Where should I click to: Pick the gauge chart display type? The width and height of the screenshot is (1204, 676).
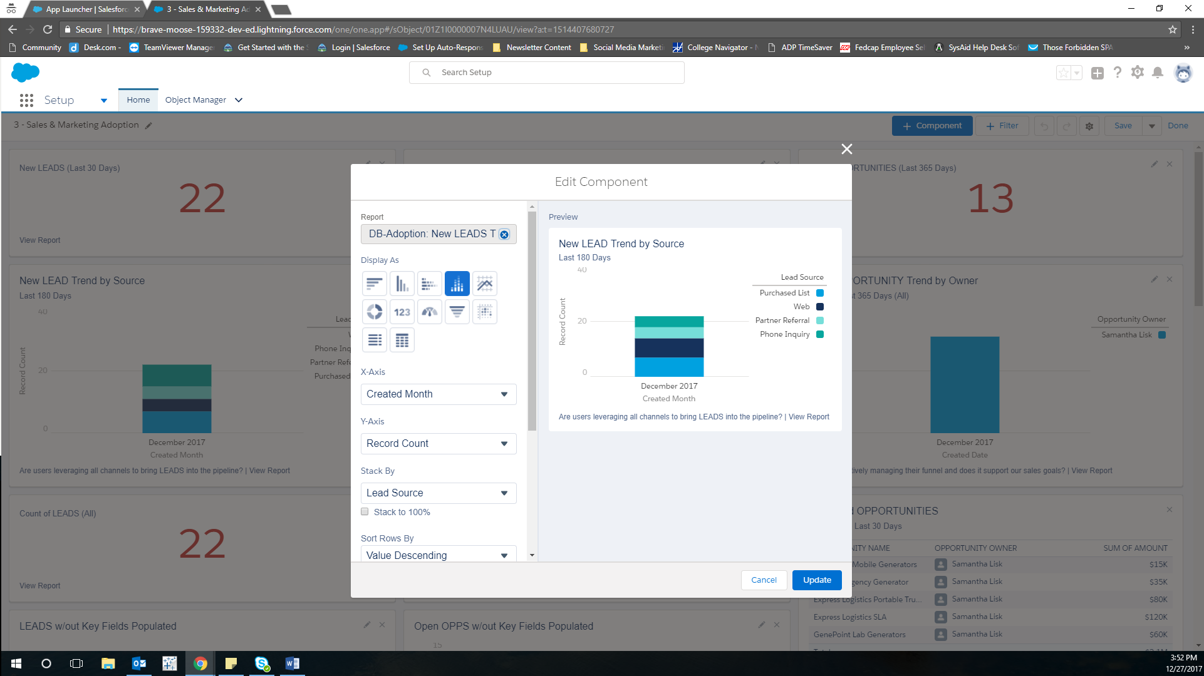pyautogui.click(x=429, y=311)
